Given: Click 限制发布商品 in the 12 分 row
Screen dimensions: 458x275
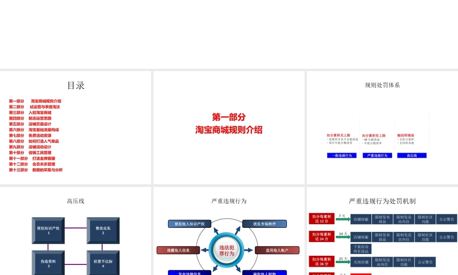Looking at the screenshot, I should tap(382, 219).
